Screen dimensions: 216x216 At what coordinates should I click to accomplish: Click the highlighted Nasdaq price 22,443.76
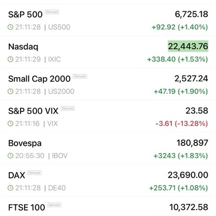(x=188, y=46)
